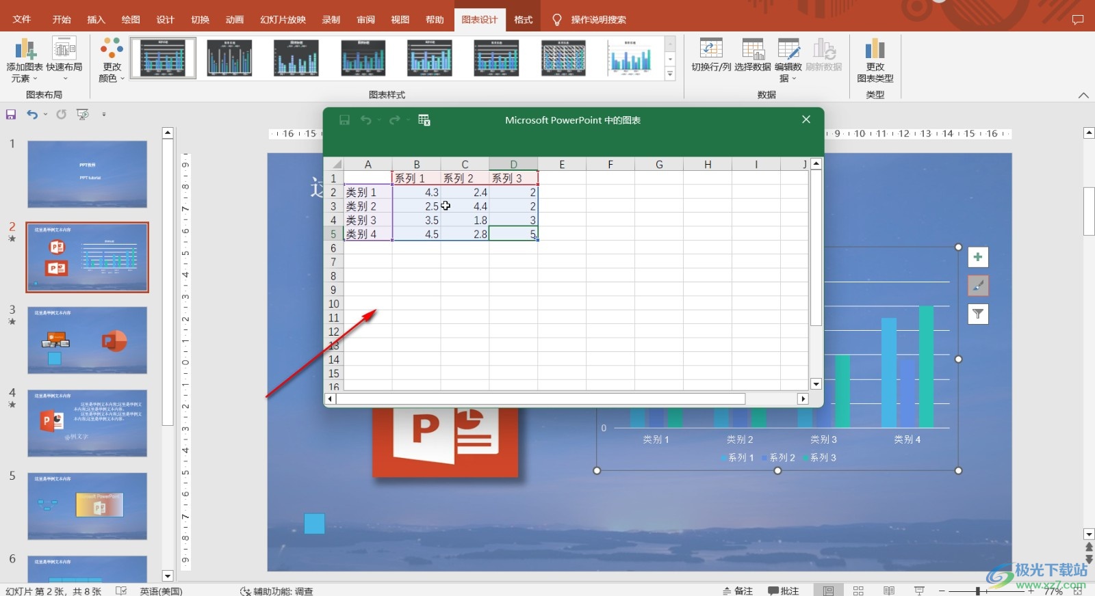This screenshot has width=1095, height=596.
Task: Click the Select All corner in spreadsheet
Action: point(333,164)
